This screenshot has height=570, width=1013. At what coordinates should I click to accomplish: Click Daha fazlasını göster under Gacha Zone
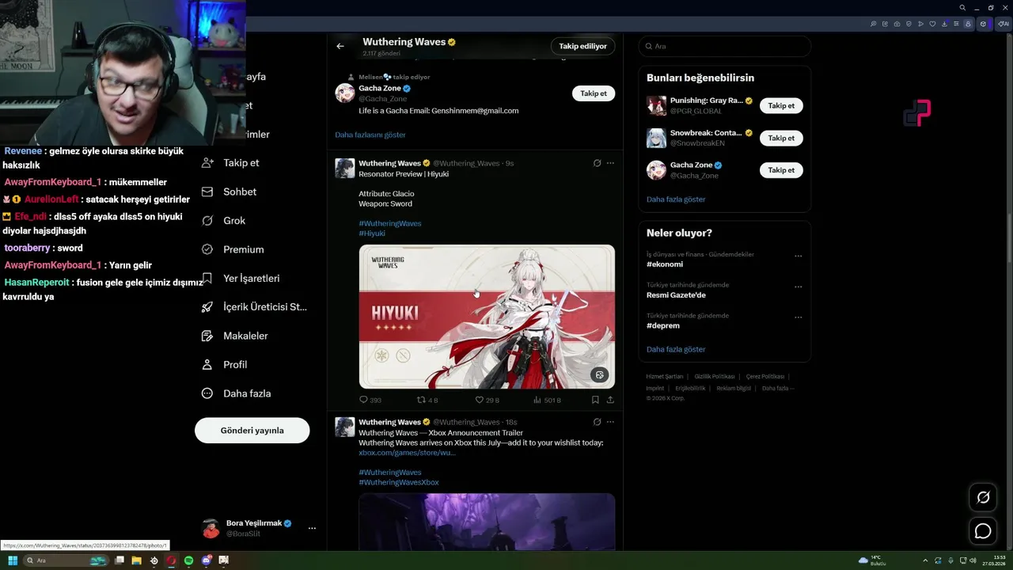pos(370,135)
